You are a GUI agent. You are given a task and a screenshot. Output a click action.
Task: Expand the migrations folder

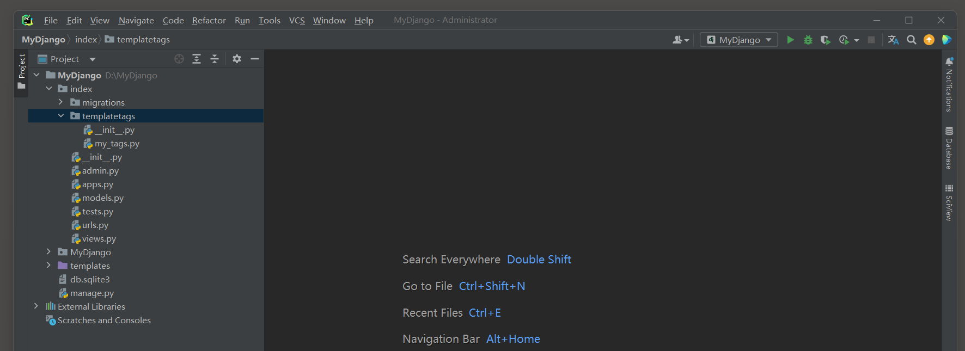pos(60,102)
